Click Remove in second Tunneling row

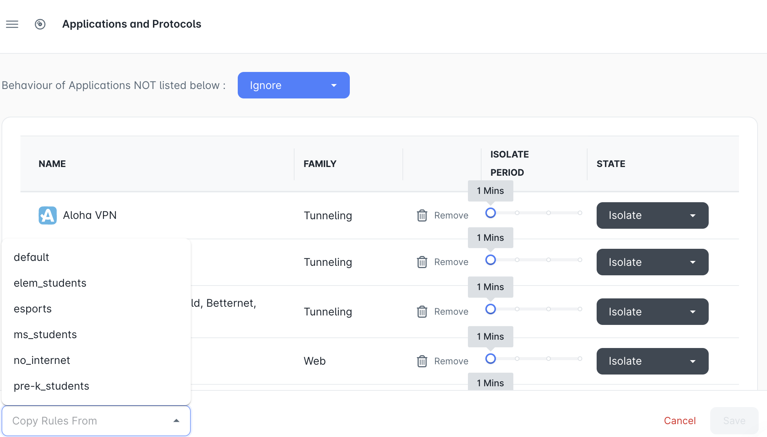coord(451,262)
